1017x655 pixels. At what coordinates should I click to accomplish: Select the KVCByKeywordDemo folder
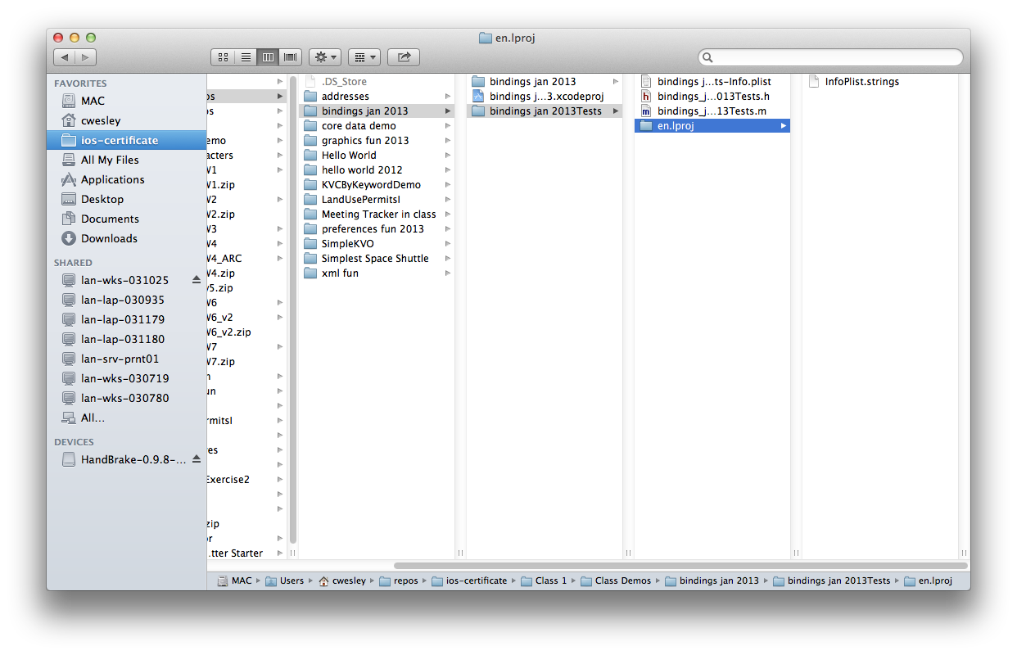pyautogui.click(x=377, y=185)
